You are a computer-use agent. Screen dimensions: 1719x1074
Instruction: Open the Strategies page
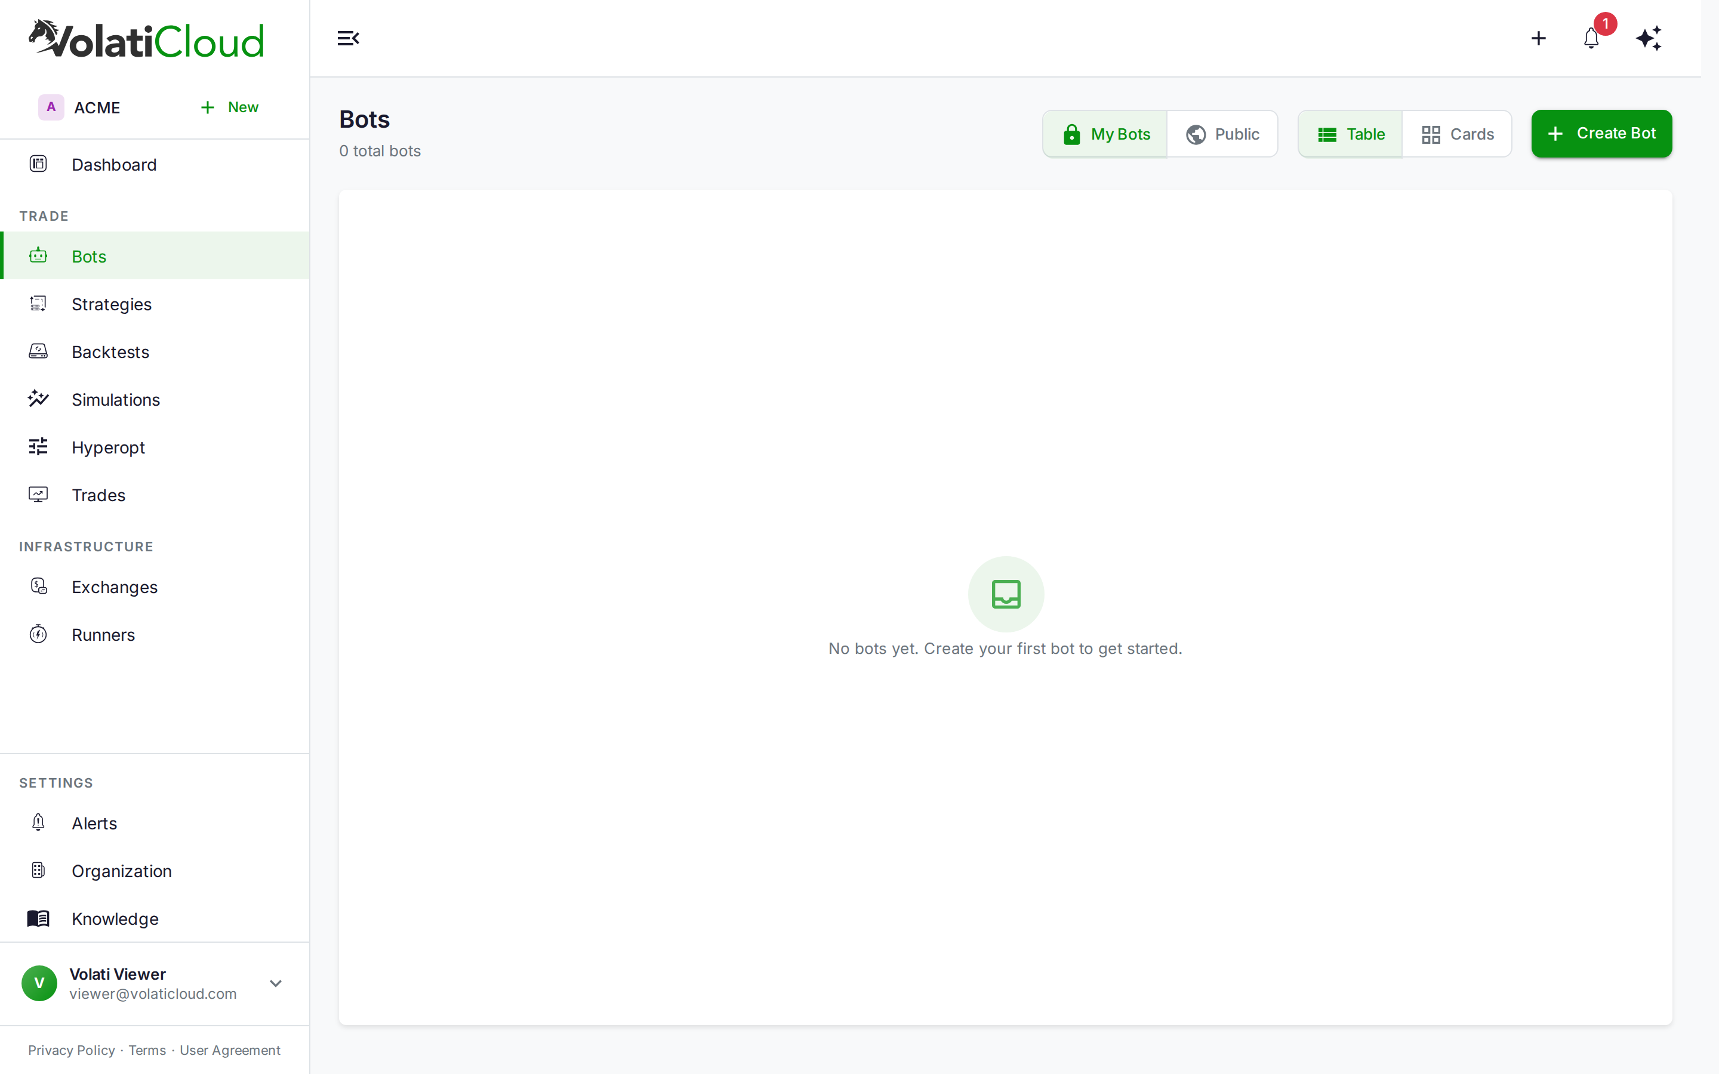155,304
